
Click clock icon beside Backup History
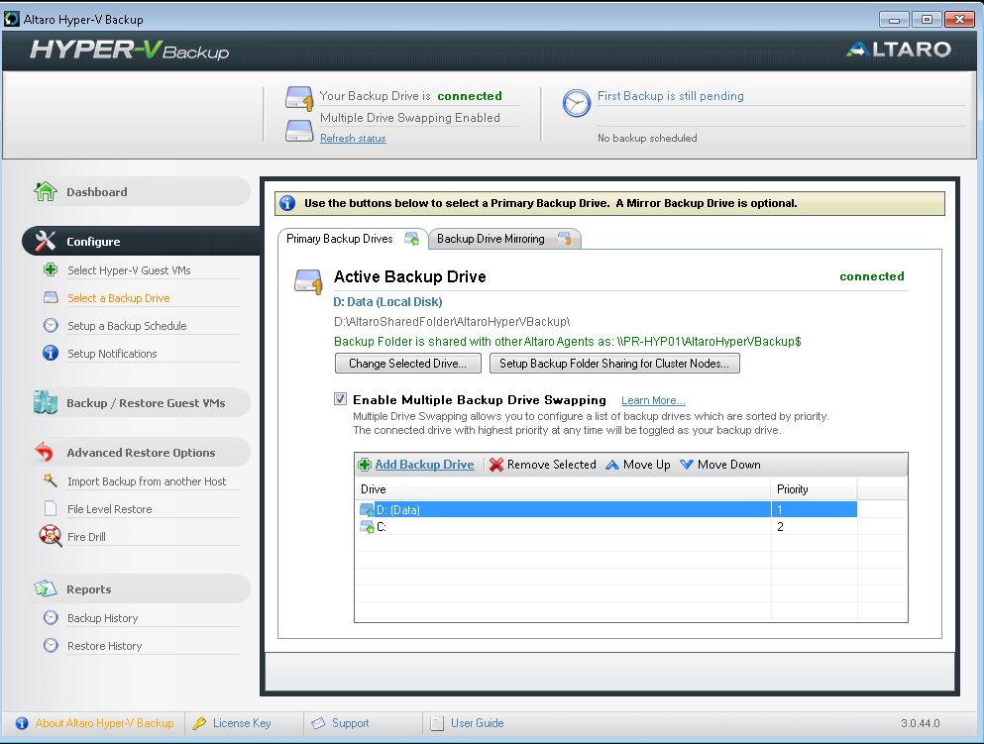click(51, 617)
